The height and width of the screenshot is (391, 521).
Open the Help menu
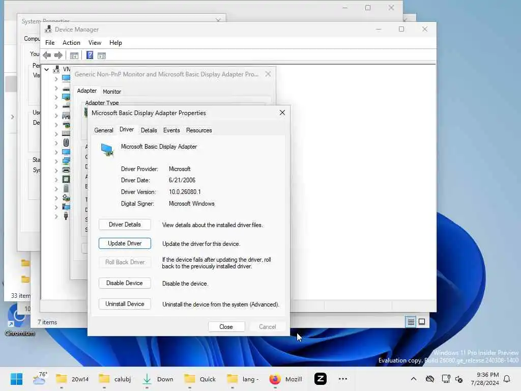(x=115, y=43)
